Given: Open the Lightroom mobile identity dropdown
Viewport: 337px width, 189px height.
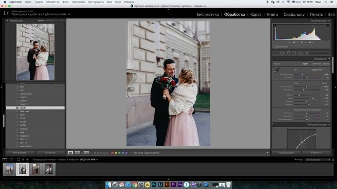Looking at the screenshot, I should tap(69, 14).
